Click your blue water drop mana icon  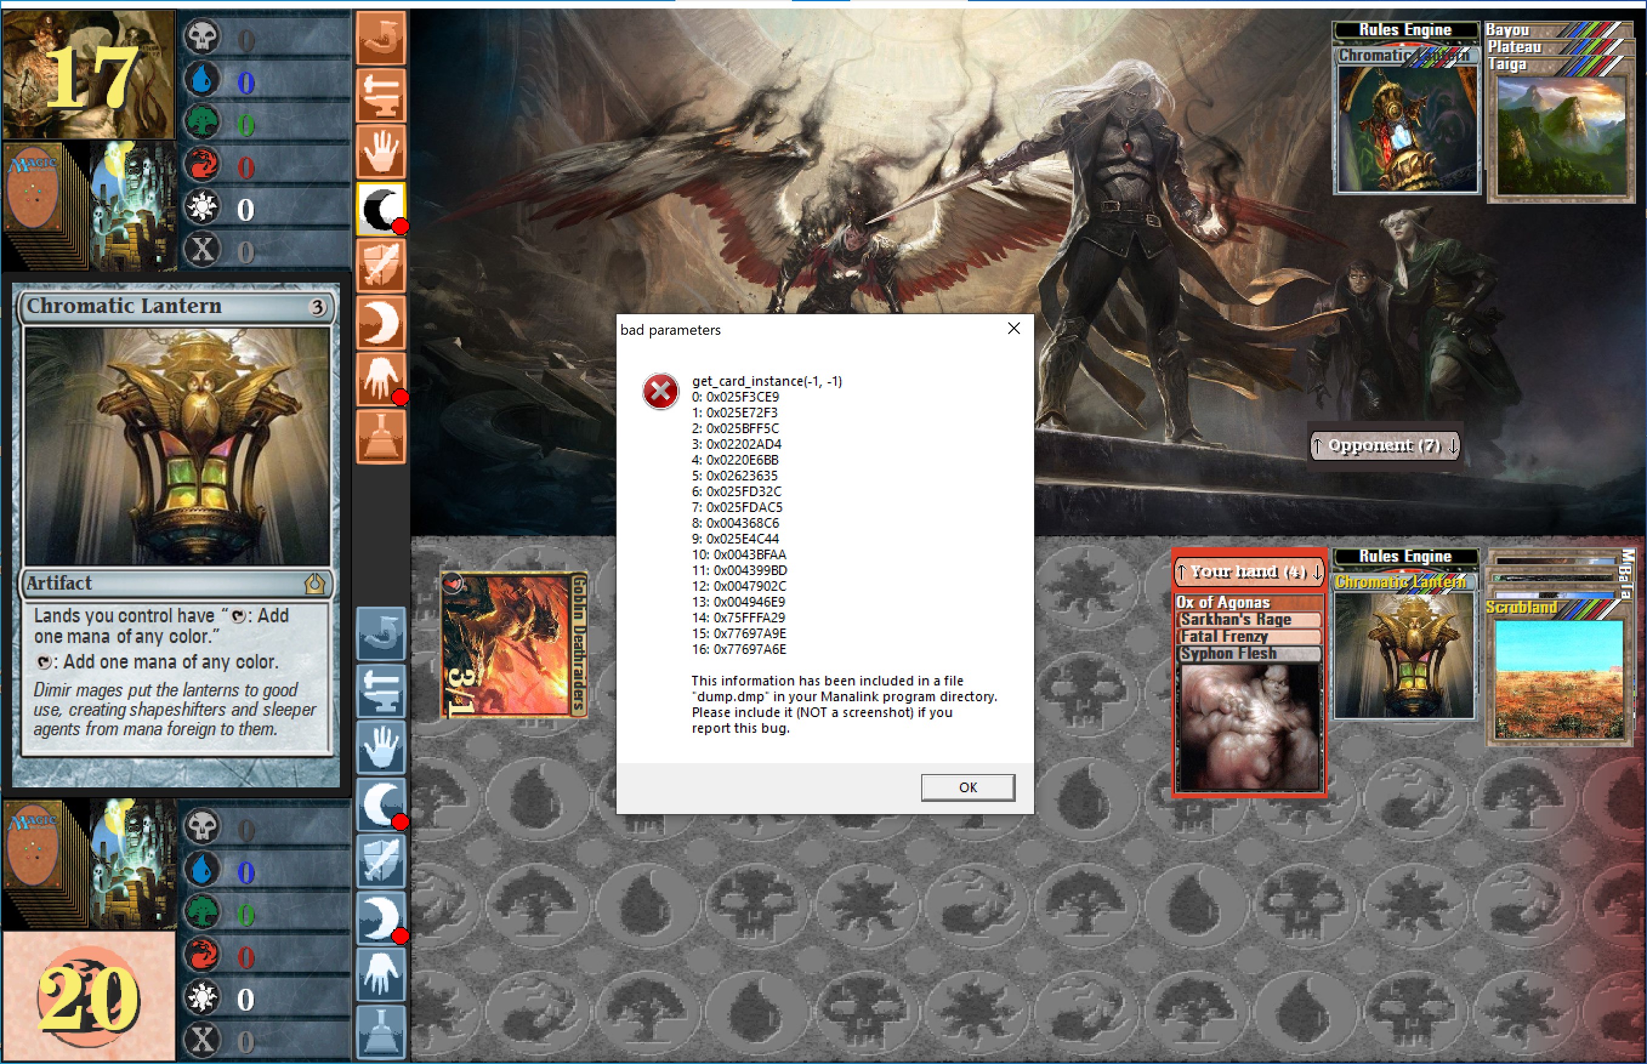tap(202, 869)
